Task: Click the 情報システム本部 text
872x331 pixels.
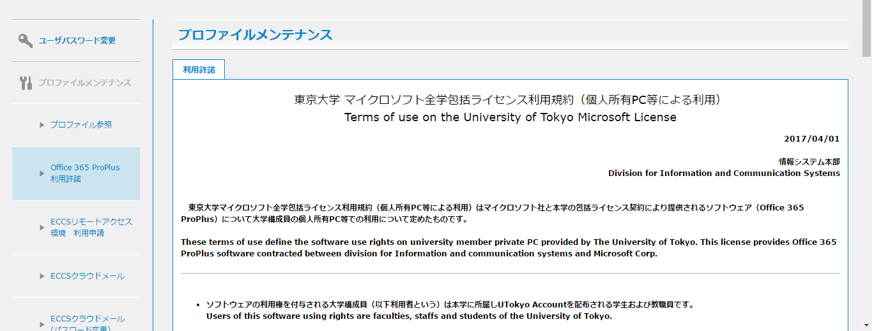Action: (x=809, y=162)
